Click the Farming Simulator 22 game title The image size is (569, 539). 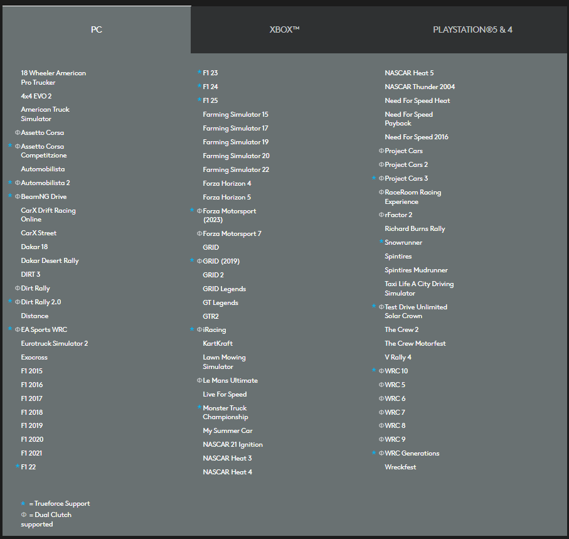pyautogui.click(x=236, y=169)
